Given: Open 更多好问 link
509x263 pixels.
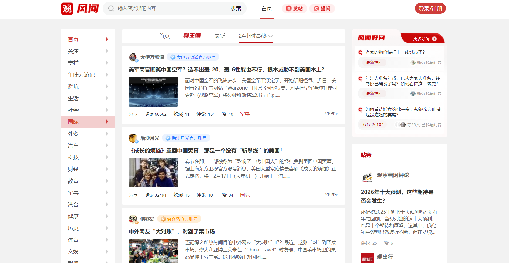Looking at the screenshot, I should tap(425, 39).
